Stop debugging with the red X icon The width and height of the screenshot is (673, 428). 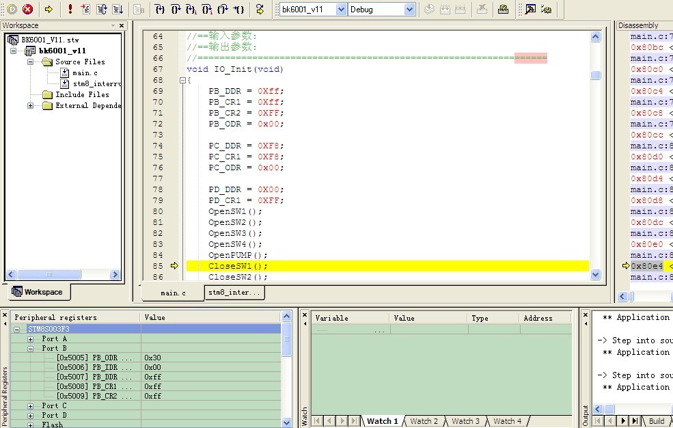pos(27,9)
